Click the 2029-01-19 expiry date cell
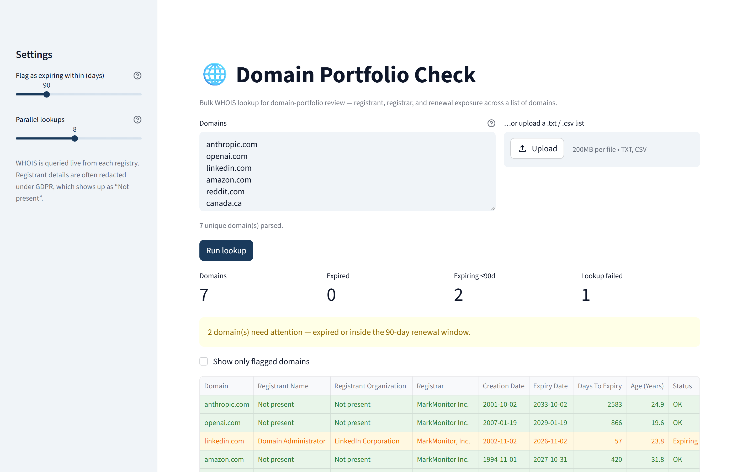The image size is (742, 472). pos(551,422)
